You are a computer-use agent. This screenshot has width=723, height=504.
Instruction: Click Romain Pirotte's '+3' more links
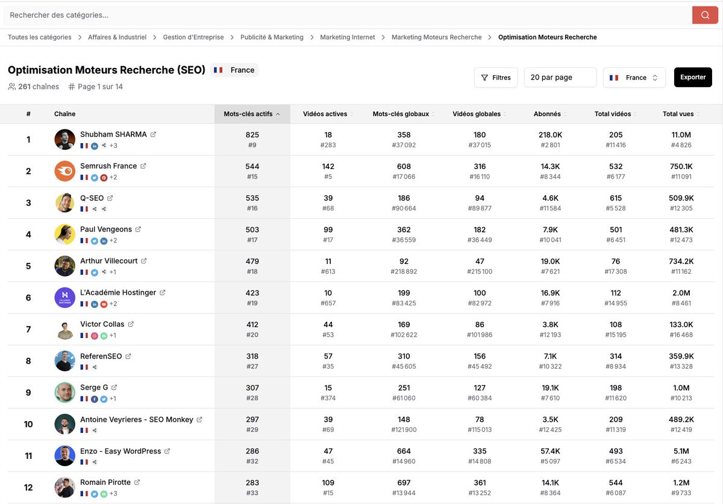[113, 494]
